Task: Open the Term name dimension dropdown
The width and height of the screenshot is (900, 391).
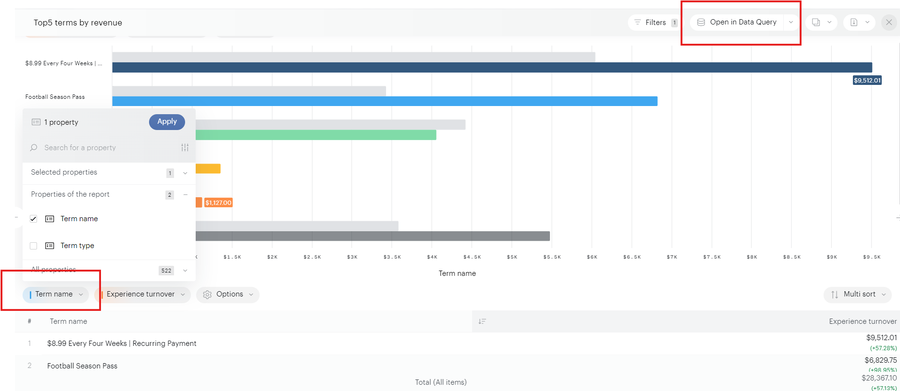Action: click(x=81, y=295)
